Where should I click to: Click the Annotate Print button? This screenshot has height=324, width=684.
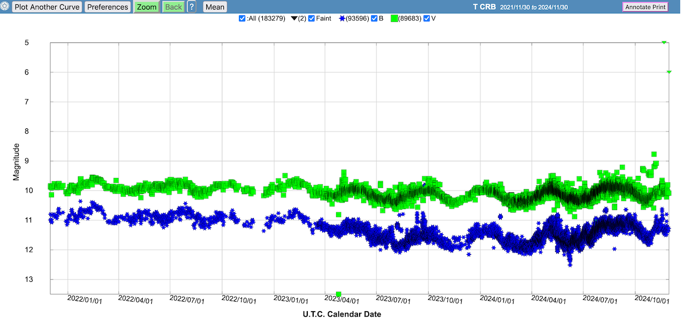click(x=645, y=7)
